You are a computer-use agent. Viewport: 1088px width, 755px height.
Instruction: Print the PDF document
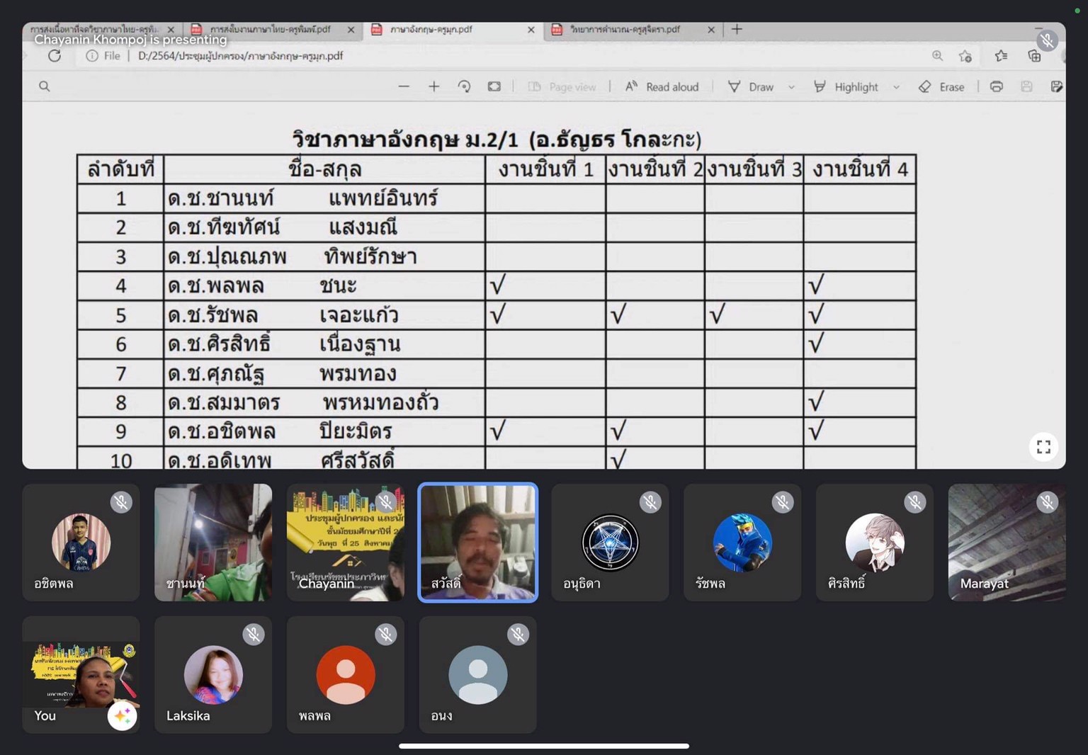click(997, 86)
